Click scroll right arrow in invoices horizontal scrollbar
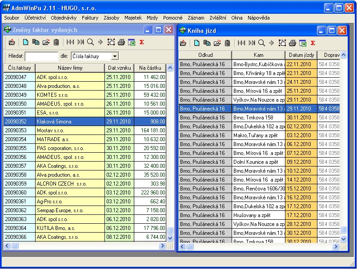The height and width of the screenshot is (269, 357). [x=162, y=245]
